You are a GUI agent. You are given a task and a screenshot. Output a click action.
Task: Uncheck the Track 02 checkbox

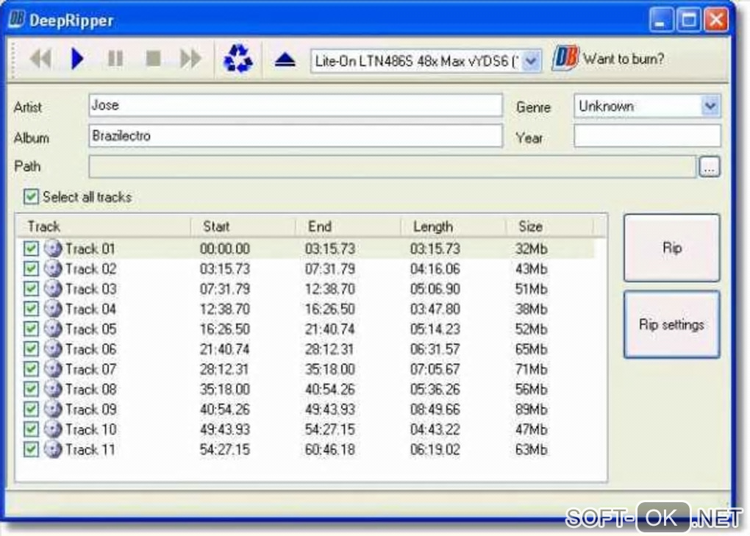[31, 268]
